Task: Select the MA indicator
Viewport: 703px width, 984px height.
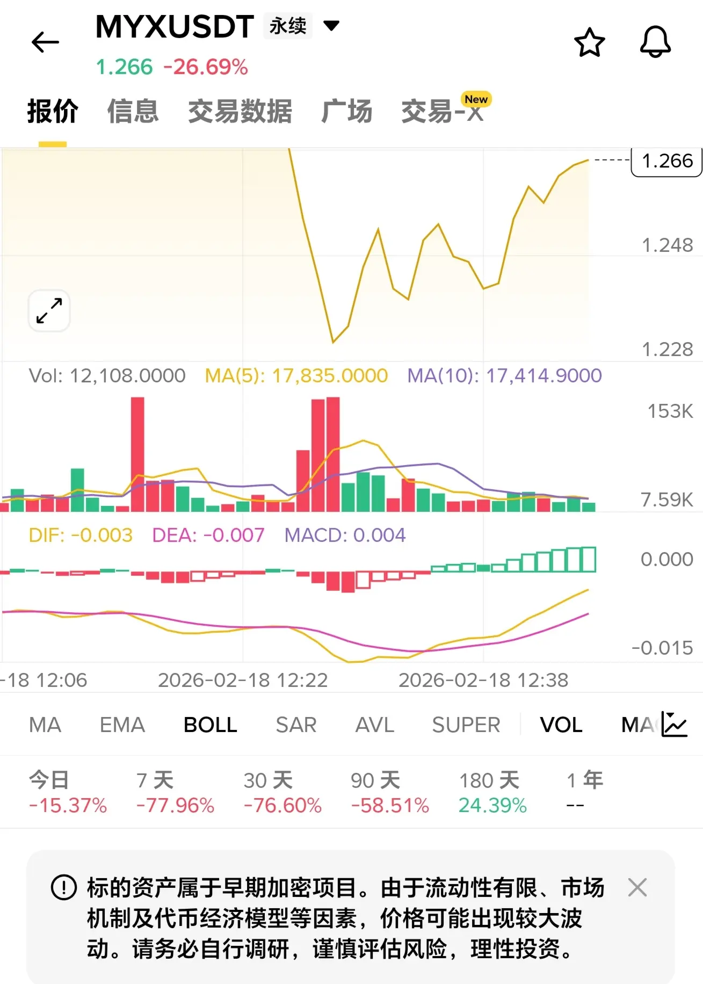Action: coord(45,725)
